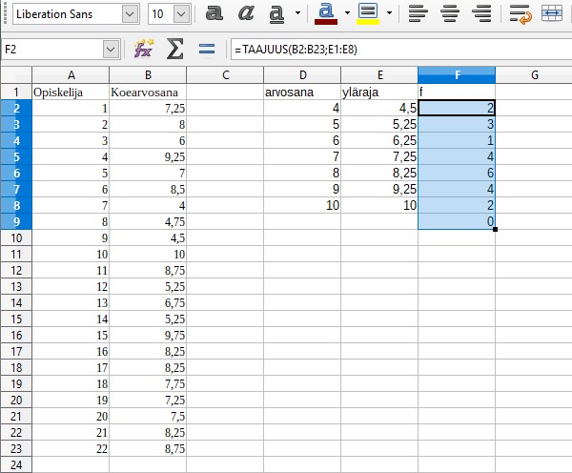Align cell text to the left
Image resolution: width=572 pixels, height=473 pixels.
click(416, 13)
